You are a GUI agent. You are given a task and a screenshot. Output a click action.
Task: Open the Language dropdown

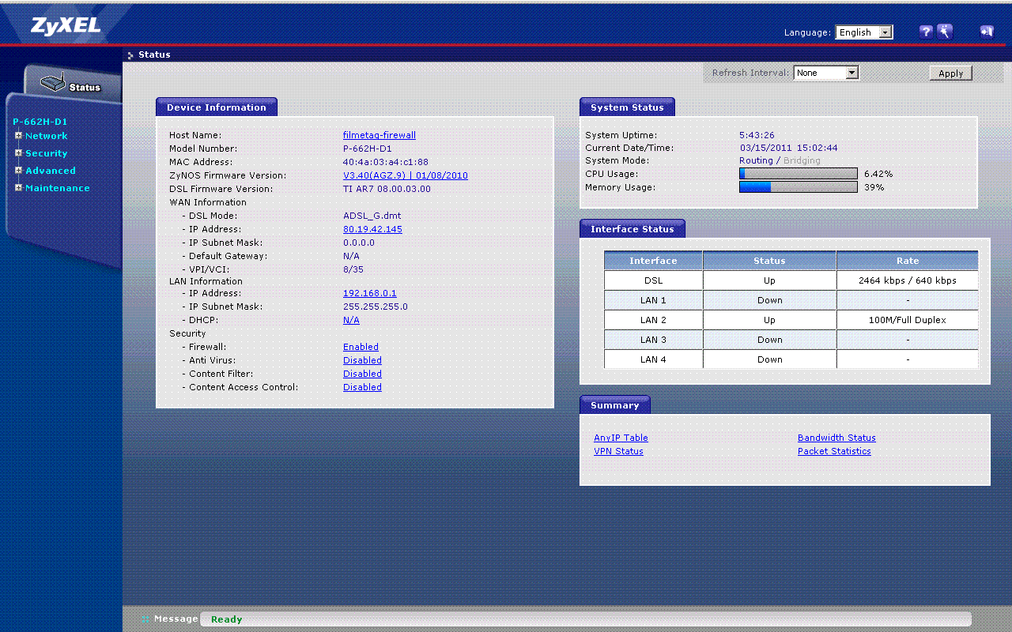(x=864, y=32)
